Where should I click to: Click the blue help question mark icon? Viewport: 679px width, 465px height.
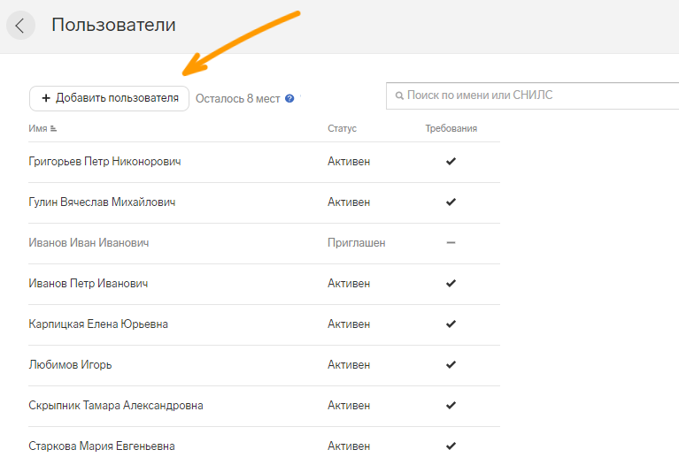tap(289, 99)
